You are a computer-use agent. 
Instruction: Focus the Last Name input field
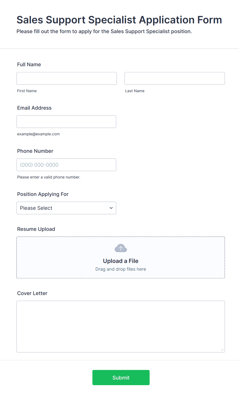pyautogui.click(x=175, y=78)
